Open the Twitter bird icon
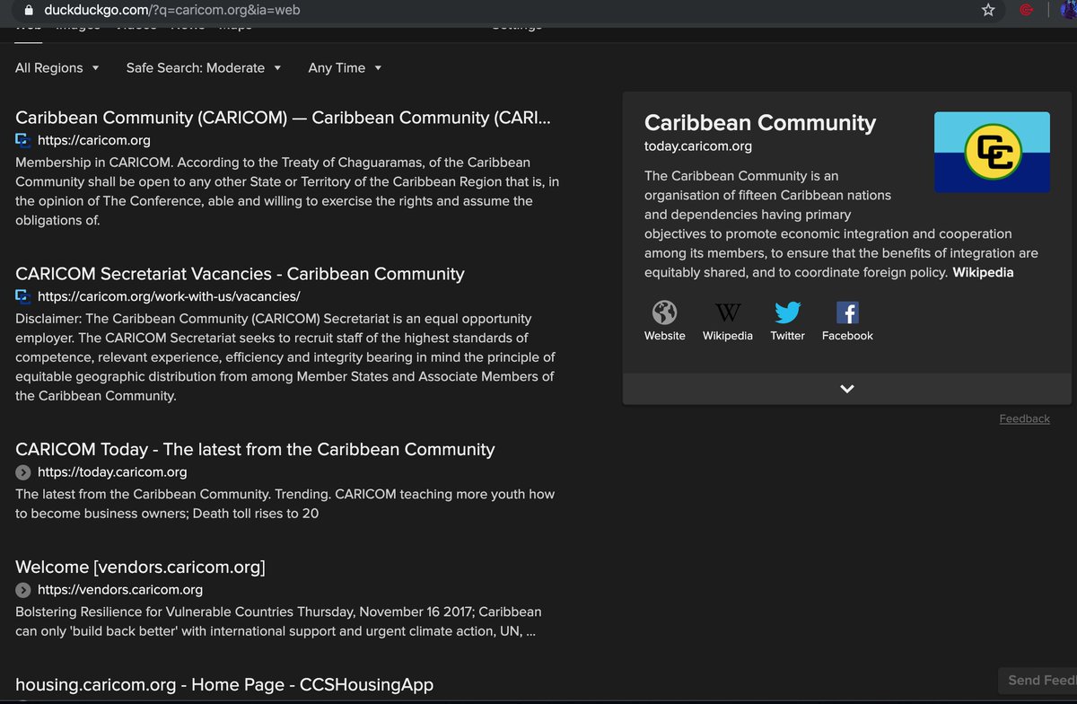 (787, 312)
